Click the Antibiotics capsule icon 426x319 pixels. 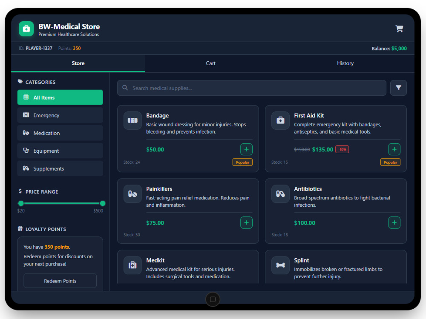280,194
